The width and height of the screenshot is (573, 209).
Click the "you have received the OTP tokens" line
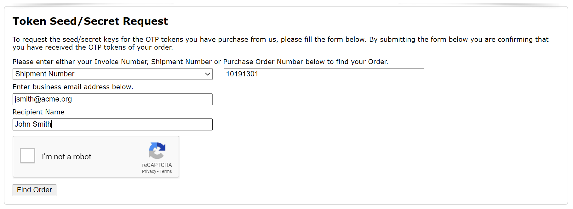tap(93, 47)
